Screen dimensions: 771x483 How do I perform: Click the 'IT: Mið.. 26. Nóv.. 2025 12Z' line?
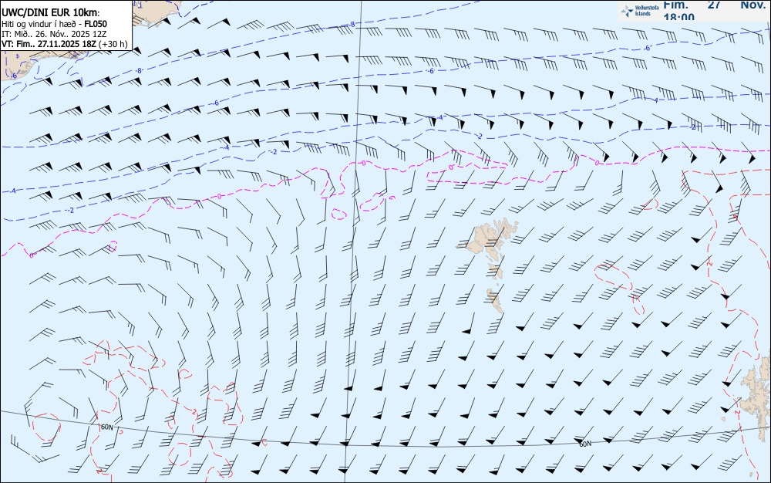(x=54, y=34)
